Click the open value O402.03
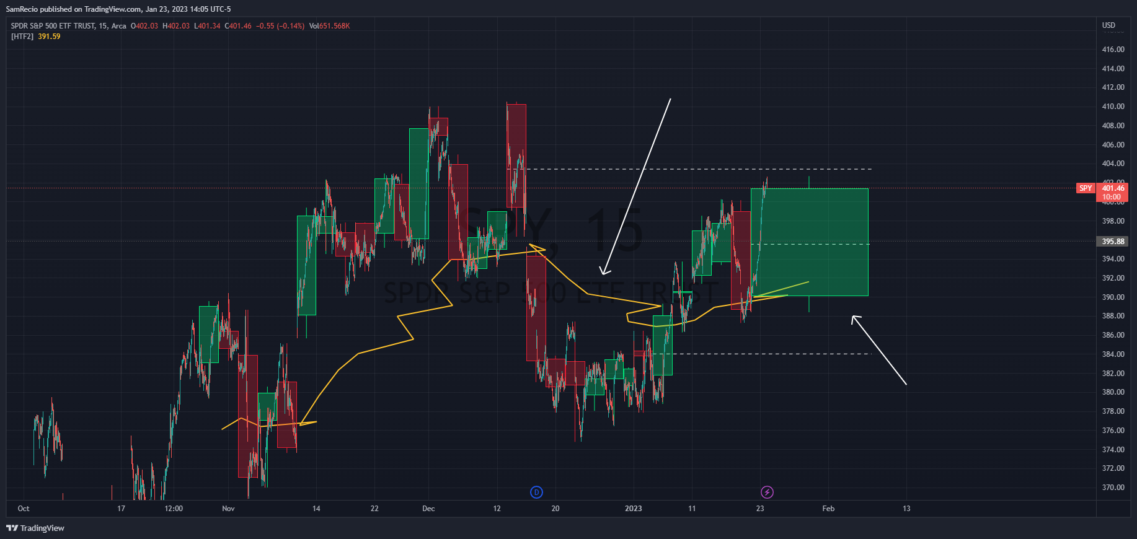Screen dimensions: 1137x539 (144, 26)
